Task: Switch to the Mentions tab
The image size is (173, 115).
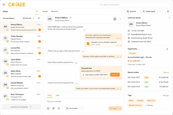Action: pyautogui.click(x=54, y=11)
